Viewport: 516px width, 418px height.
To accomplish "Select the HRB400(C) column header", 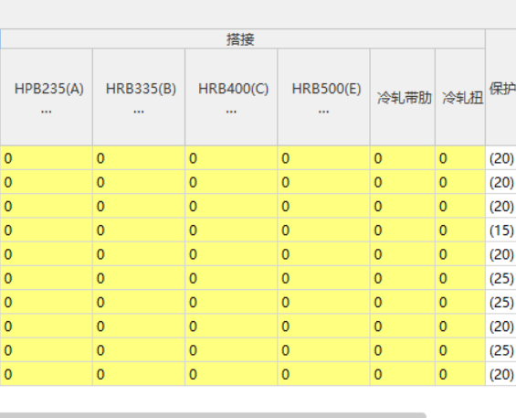I will (231, 97).
